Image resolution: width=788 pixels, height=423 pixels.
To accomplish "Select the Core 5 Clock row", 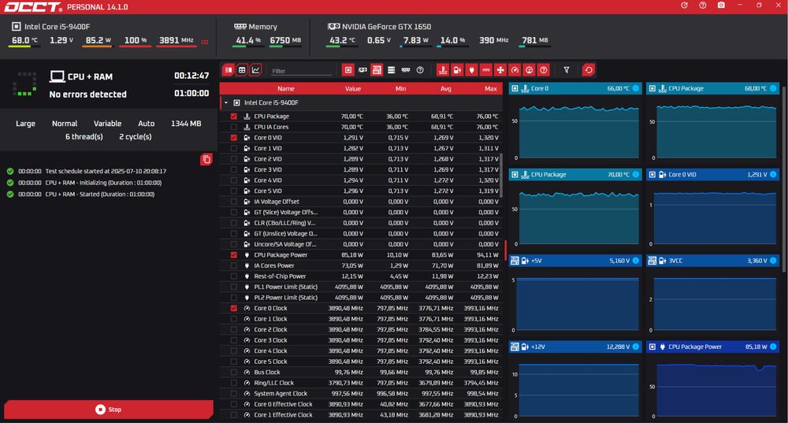I will tap(361, 362).
